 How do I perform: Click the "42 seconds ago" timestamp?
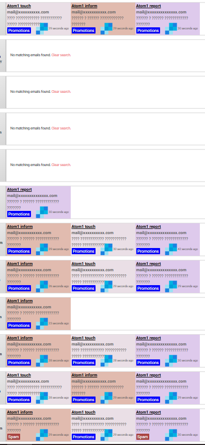coord(187,249)
